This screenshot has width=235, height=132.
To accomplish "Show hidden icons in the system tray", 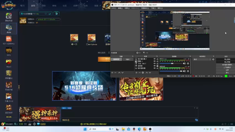I will click(204, 129).
